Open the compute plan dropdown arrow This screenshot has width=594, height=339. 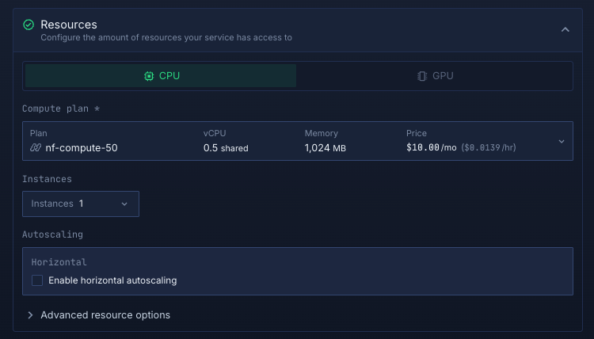click(561, 141)
